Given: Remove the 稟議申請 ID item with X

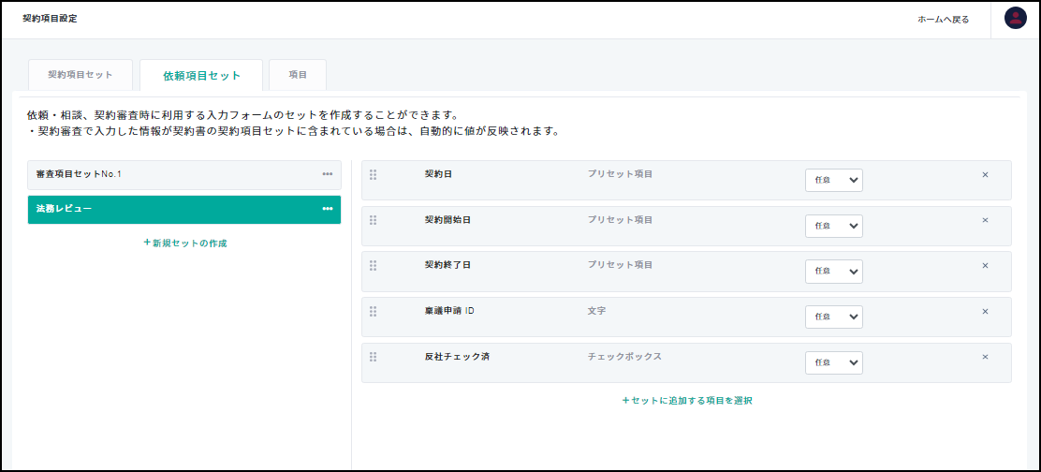Looking at the screenshot, I should click(985, 311).
